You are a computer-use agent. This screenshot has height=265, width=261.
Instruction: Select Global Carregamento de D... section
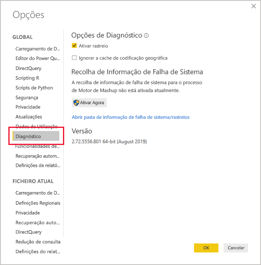tap(38, 49)
